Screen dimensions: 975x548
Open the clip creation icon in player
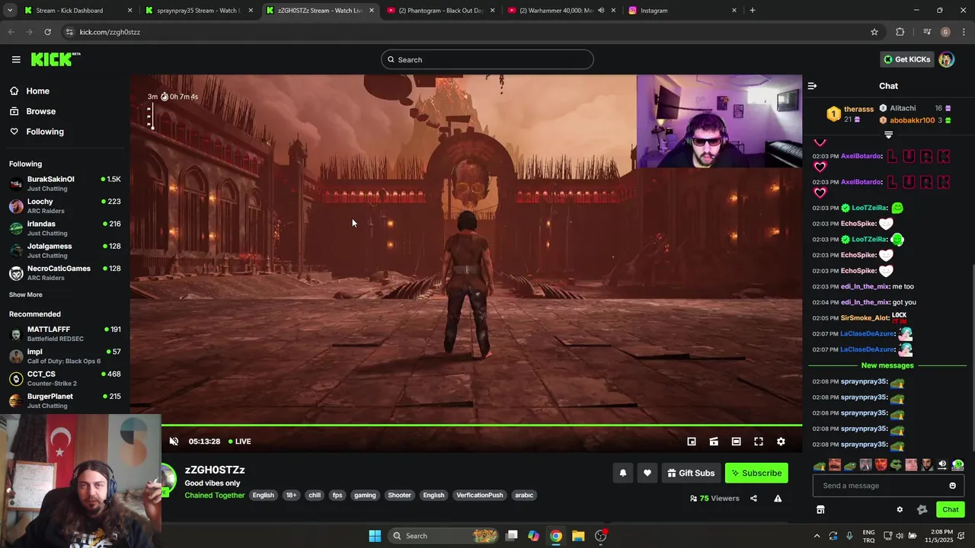point(714,441)
